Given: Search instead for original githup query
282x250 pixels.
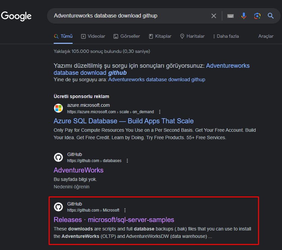Looking at the screenshot, I should (x=157, y=80).
